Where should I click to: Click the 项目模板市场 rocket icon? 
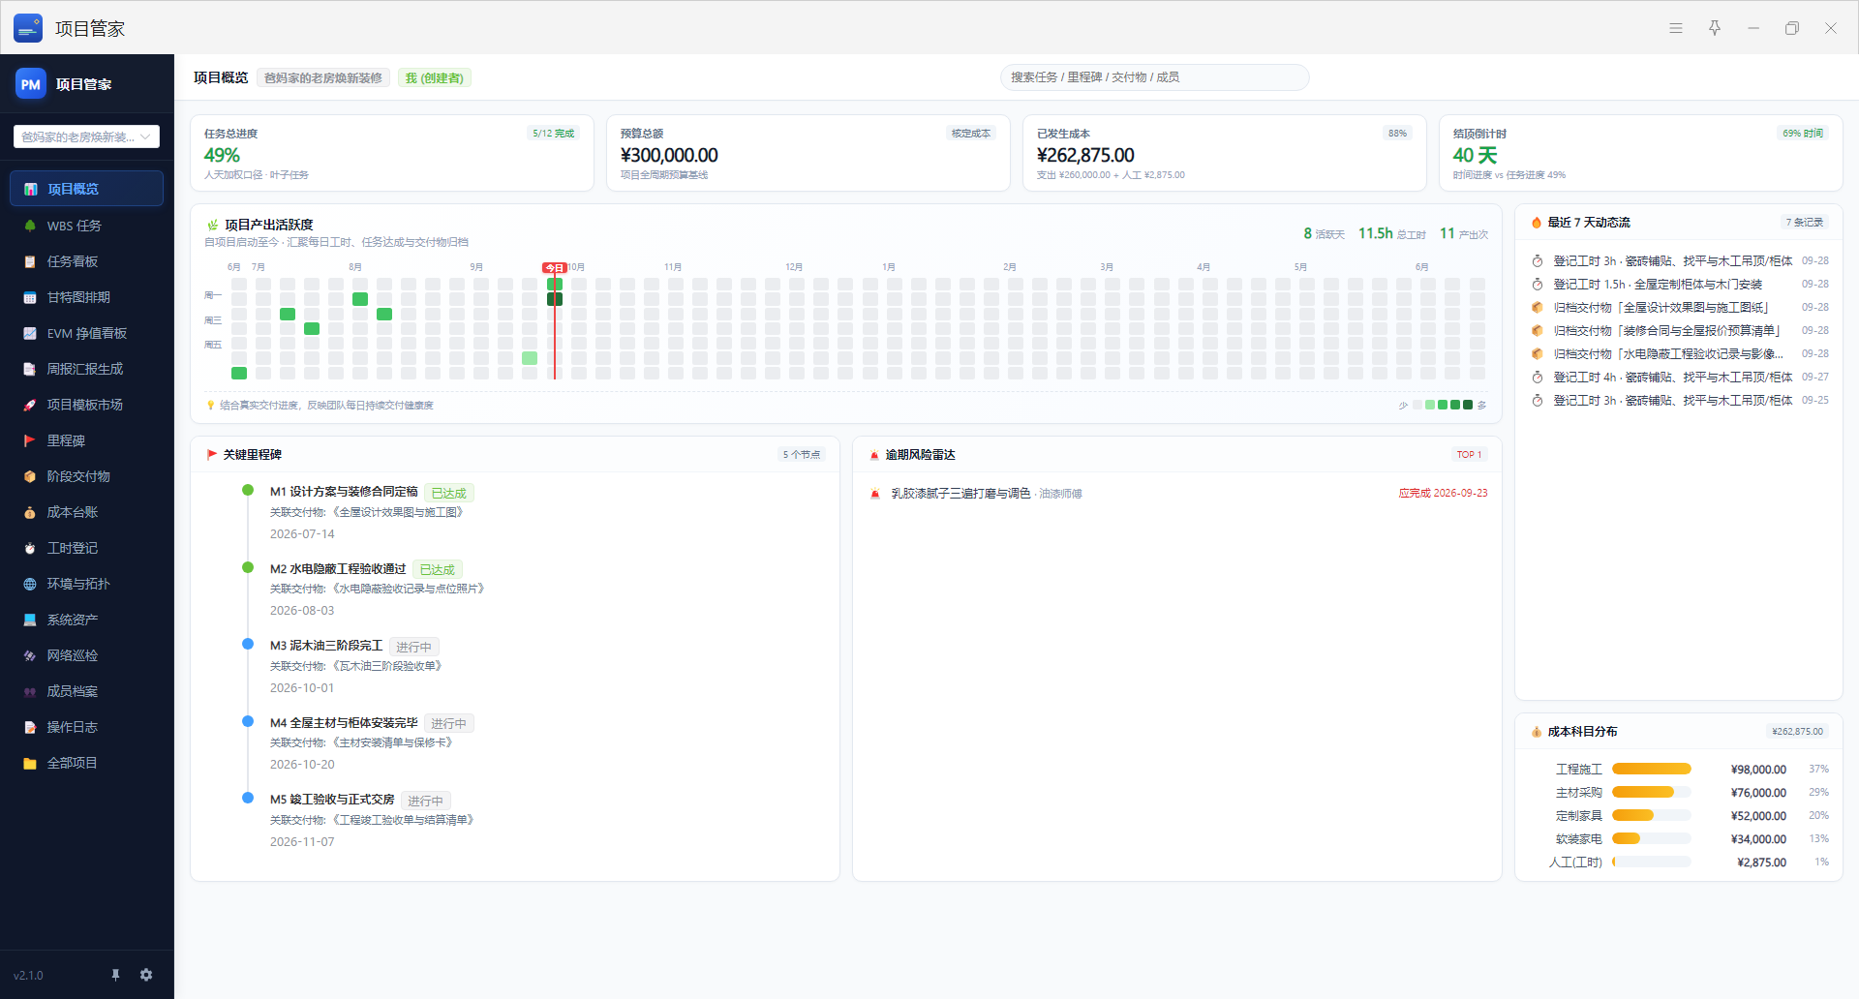pyautogui.click(x=30, y=405)
